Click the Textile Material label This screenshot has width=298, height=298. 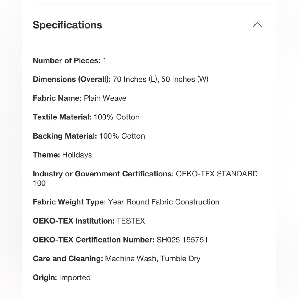pos(62,117)
